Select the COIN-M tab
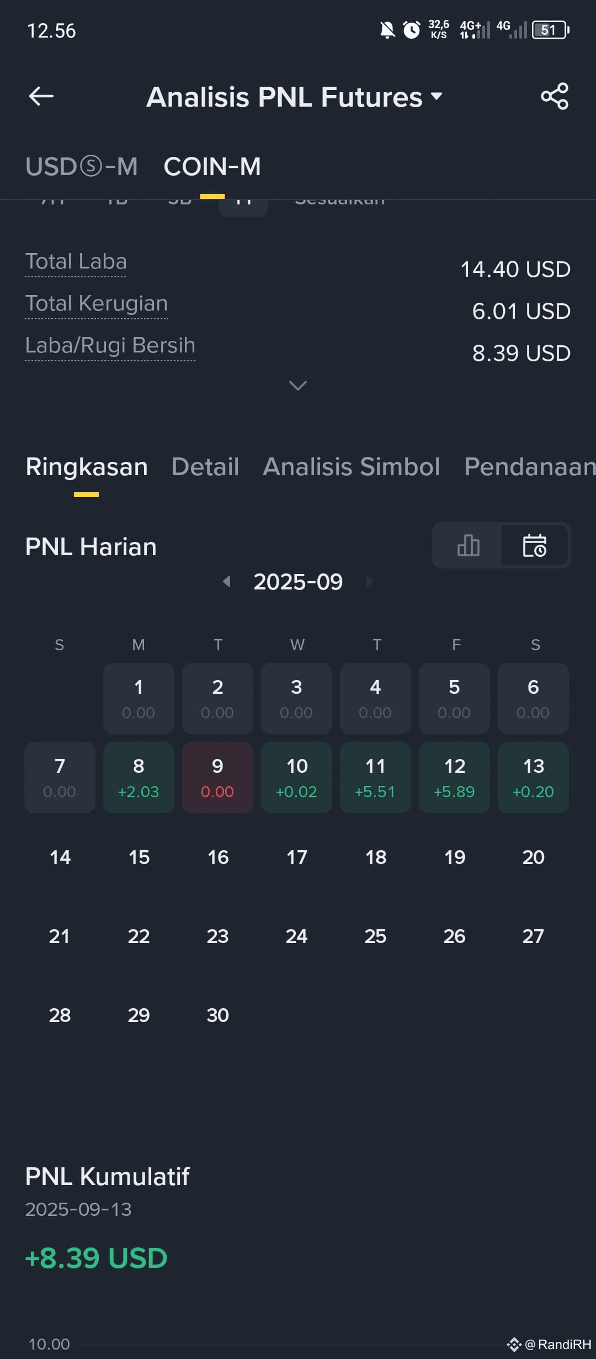Viewport: 596px width, 1359px height. [x=212, y=166]
